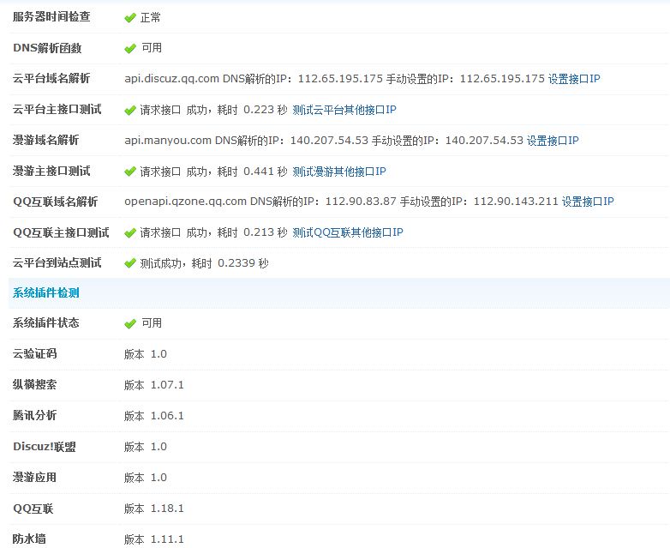Click 版本 1.0 value for Discuz!联盟
This screenshot has height=548, width=670.
[146, 447]
